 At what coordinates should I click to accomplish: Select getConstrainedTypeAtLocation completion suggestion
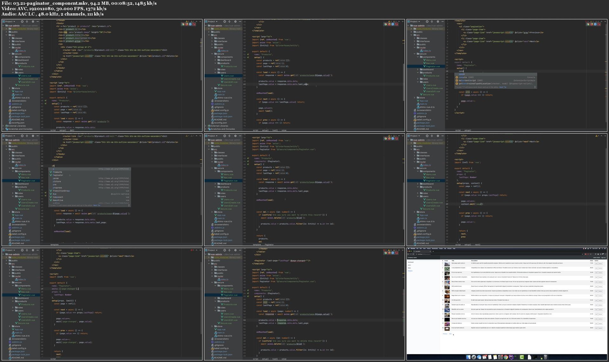tap(496, 84)
